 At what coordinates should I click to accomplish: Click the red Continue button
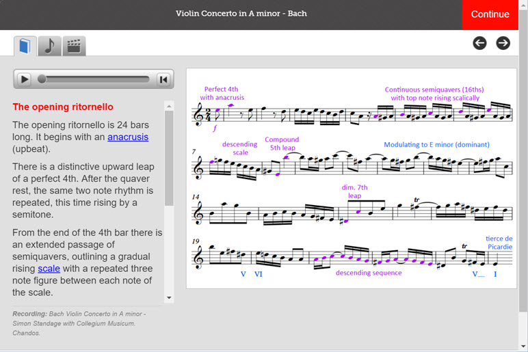tap(490, 14)
